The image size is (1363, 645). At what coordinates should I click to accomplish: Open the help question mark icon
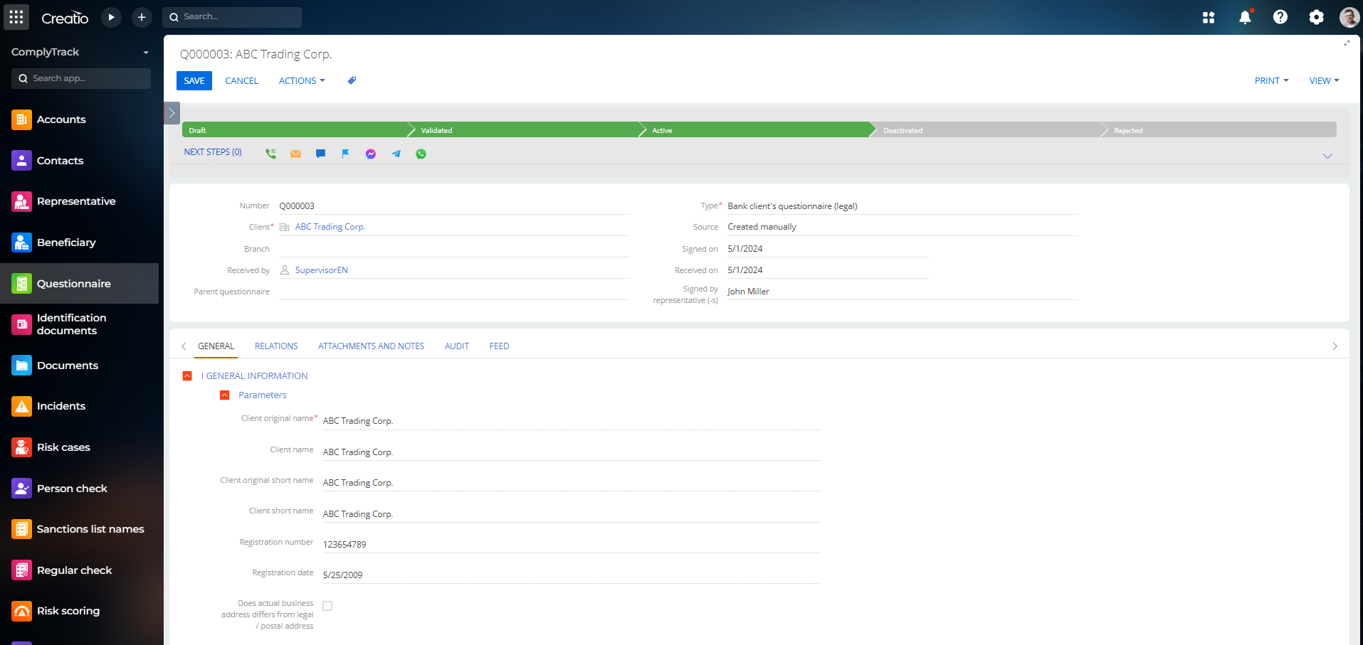click(x=1280, y=17)
